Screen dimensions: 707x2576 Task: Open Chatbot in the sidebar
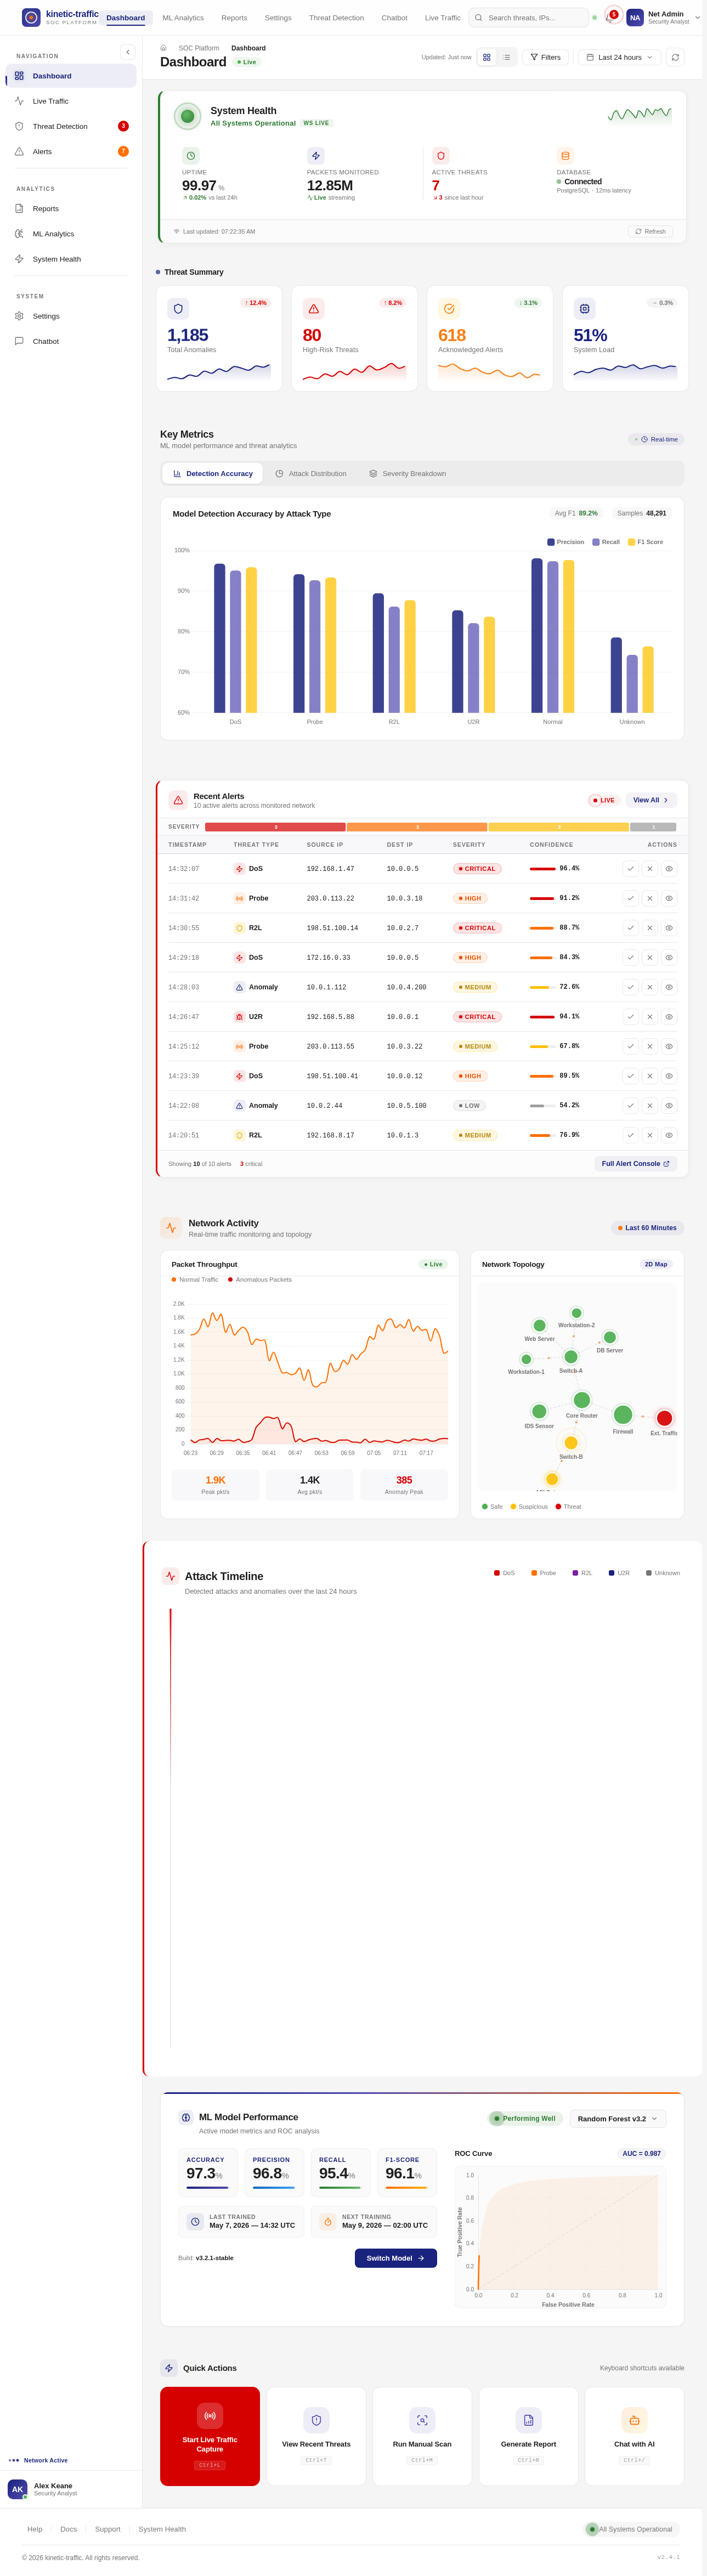pos(71,341)
